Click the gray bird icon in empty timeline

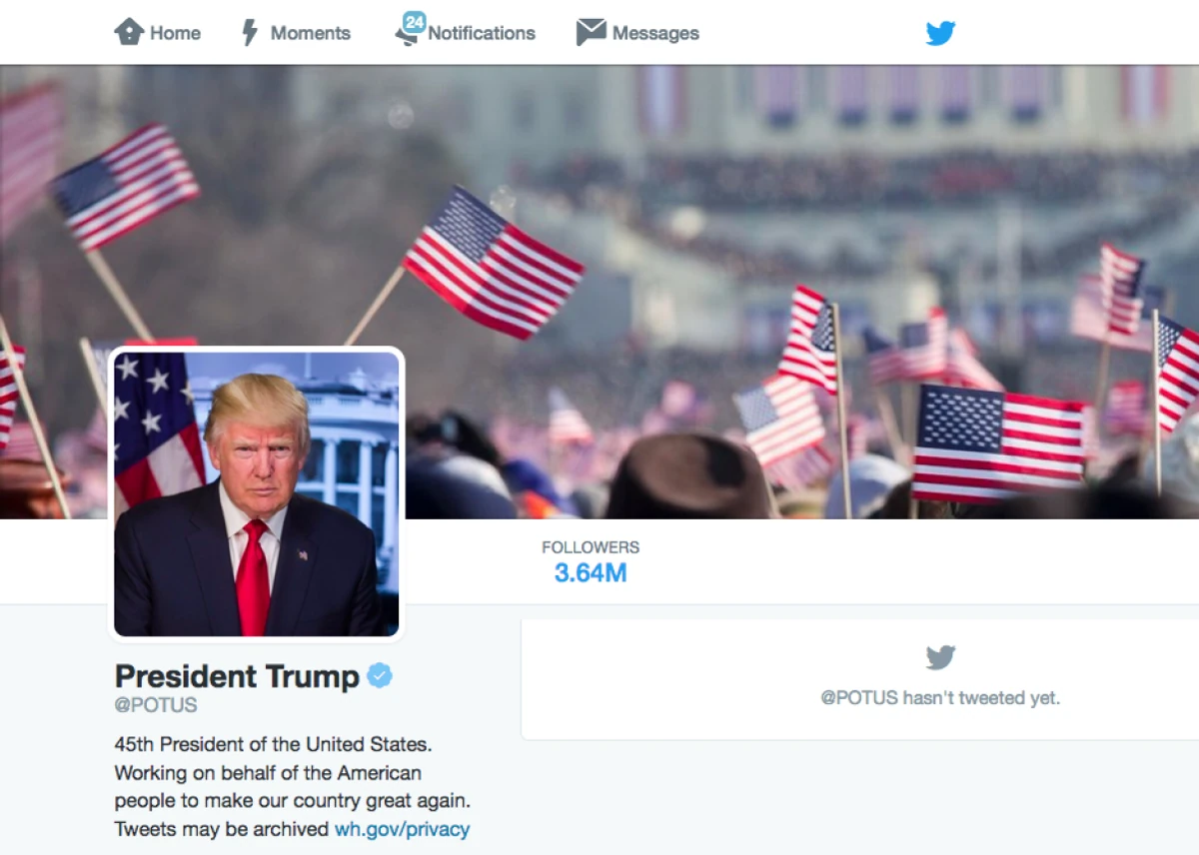(x=940, y=657)
